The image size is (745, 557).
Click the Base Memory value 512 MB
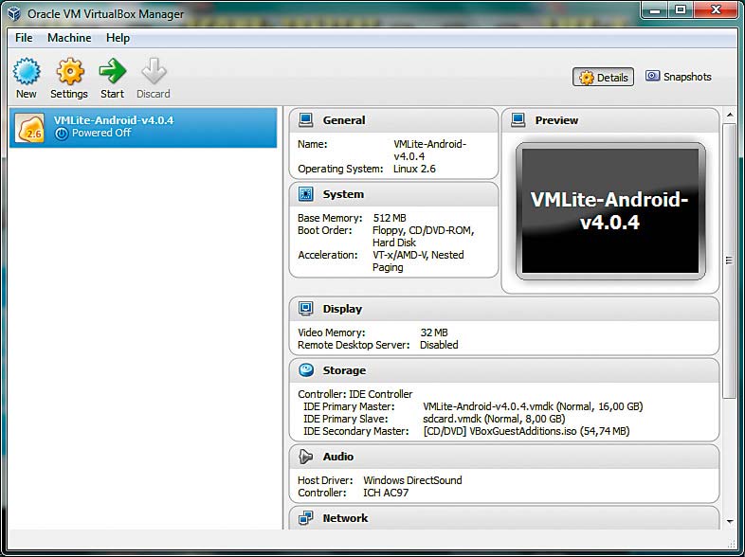(x=390, y=218)
